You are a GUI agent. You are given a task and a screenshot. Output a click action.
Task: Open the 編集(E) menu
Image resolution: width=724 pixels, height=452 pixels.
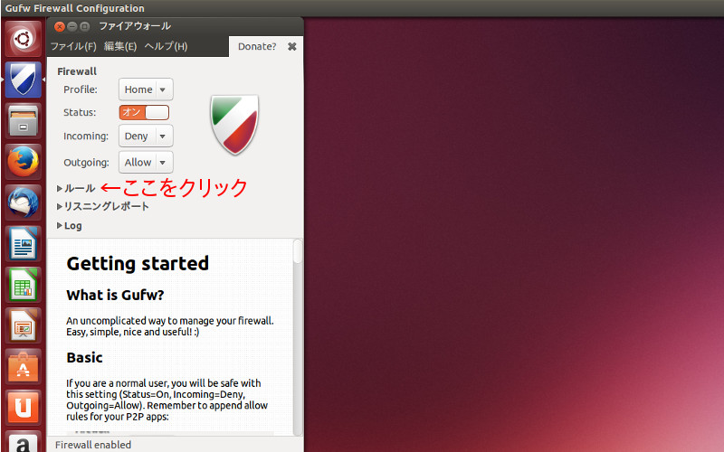click(x=120, y=46)
